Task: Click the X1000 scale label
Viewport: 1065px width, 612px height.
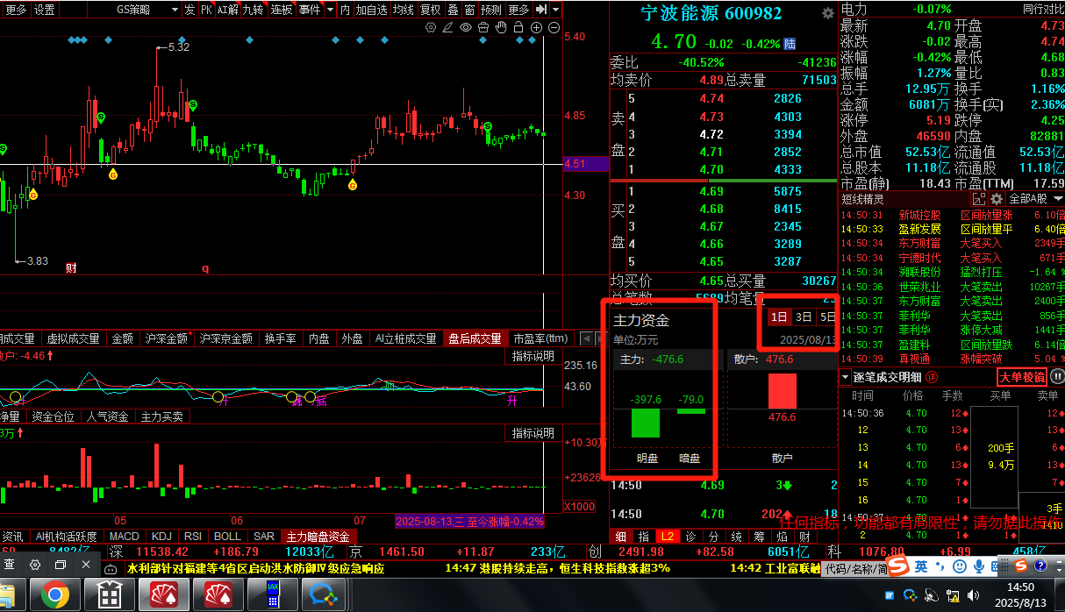Action: [579, 506]
